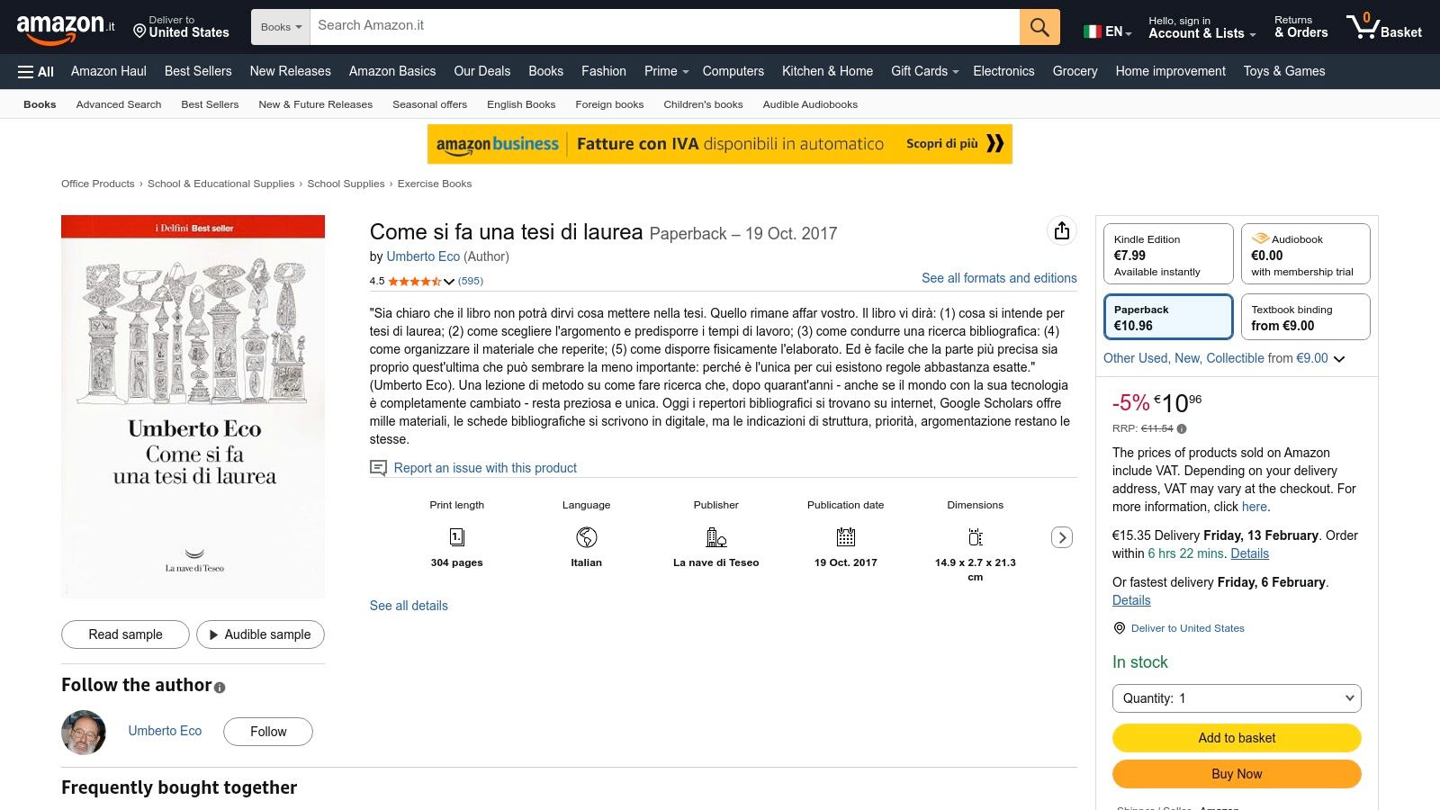
Task: Open the Umberto Eco author link
Action: (x=423, y=256)
